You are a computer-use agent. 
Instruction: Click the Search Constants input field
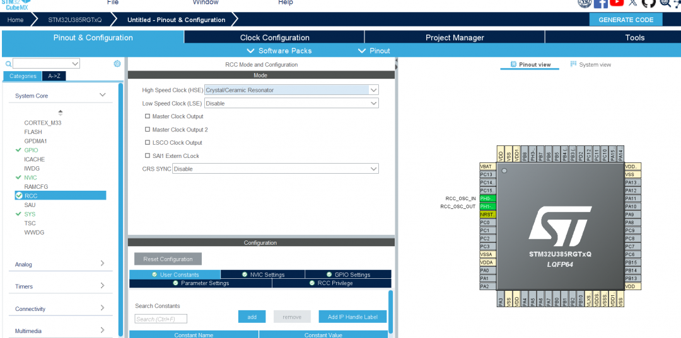pos(161,319)
